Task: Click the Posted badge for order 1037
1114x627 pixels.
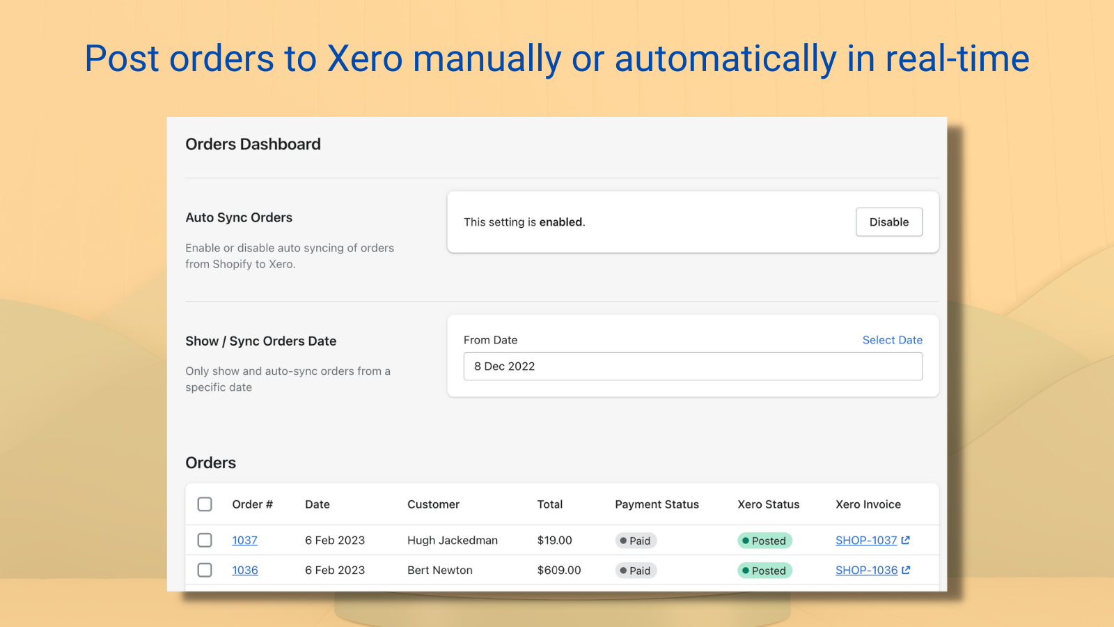Action: (764, 541)
